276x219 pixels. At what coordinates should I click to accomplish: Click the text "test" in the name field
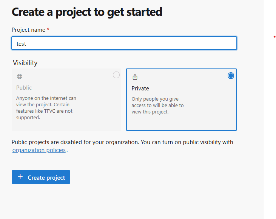click(x=22, y=44)
